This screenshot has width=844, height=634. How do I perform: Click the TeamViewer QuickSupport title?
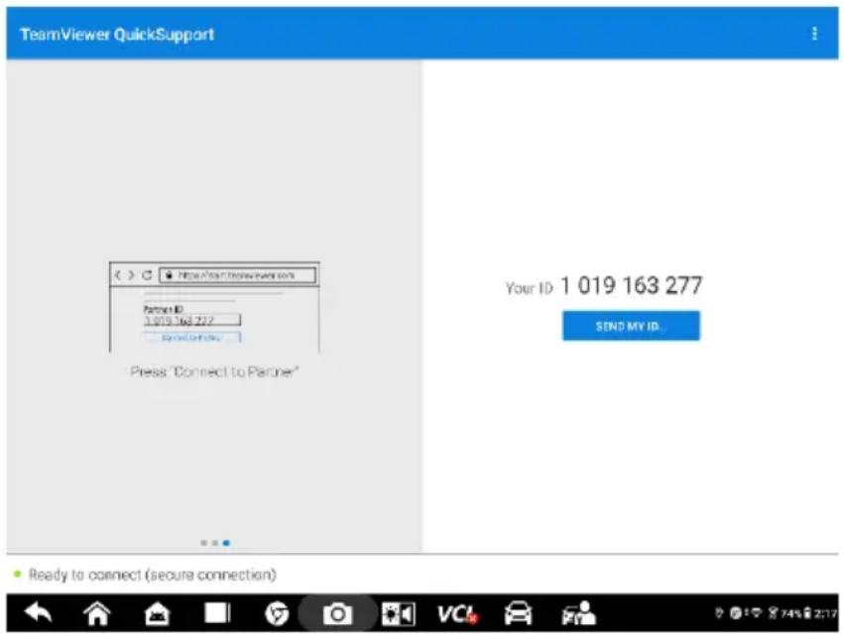pos(117,35)
